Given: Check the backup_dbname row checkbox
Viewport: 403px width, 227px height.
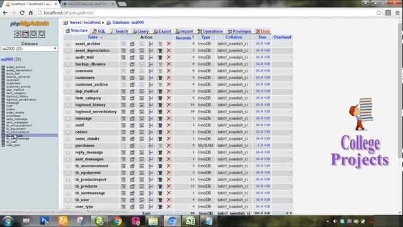Looking at the screenshot, I should [x=68, y=64].
